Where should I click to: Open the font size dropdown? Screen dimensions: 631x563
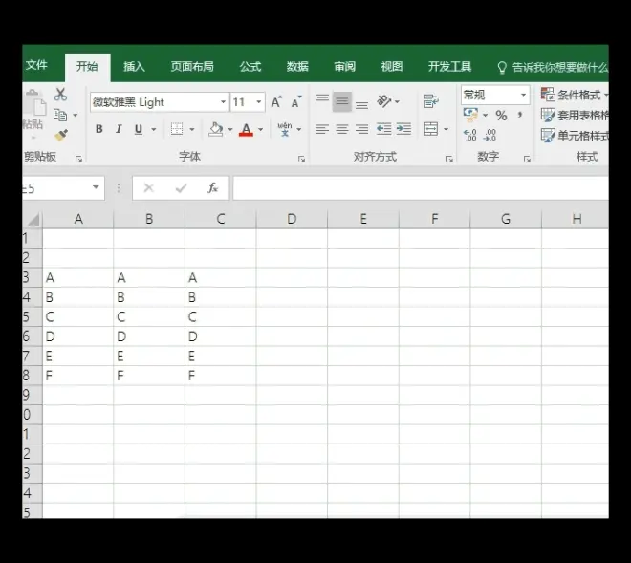pos(259,102)
